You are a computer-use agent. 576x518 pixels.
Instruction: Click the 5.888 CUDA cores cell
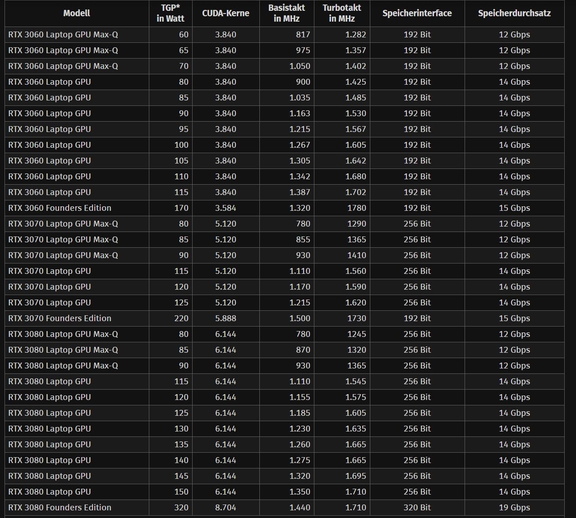(226, 318)
